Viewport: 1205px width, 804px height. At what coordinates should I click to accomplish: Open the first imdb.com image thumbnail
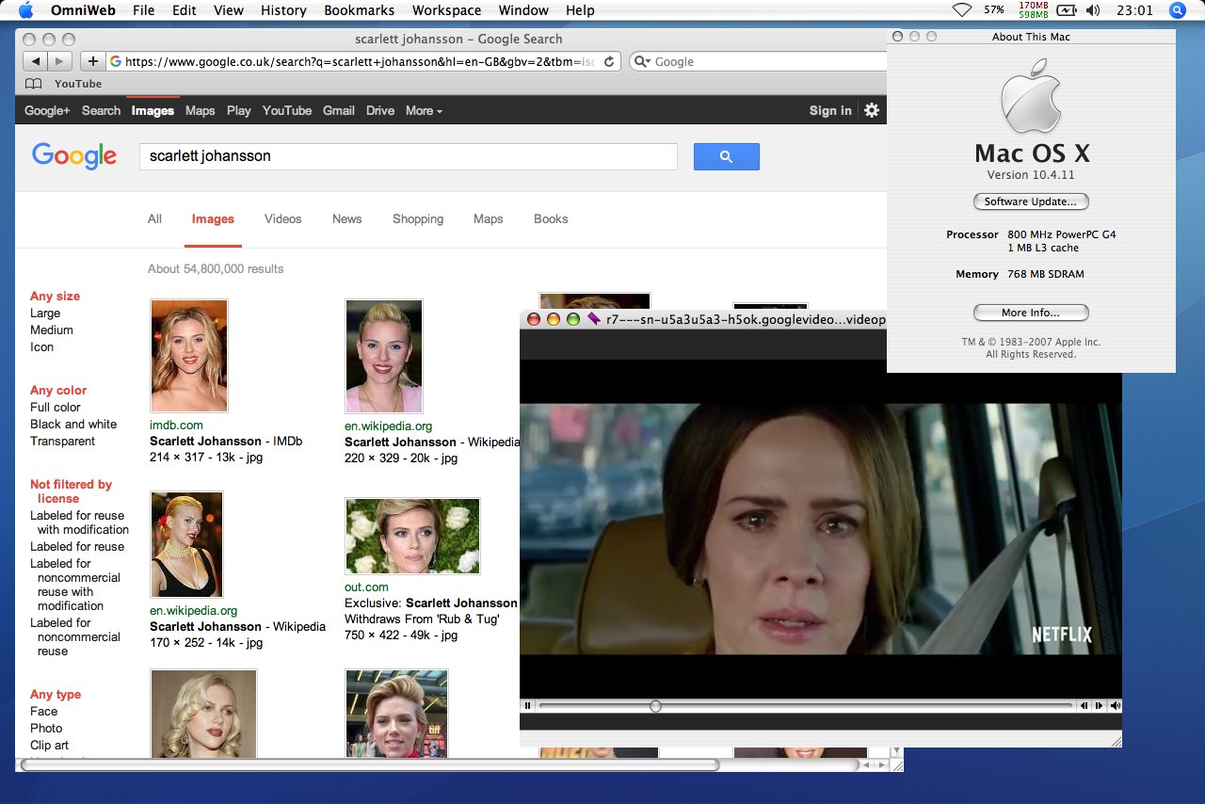point(189,356)
